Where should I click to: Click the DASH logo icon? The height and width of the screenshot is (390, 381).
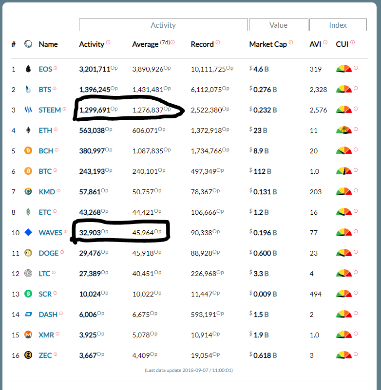pos(28,315)
